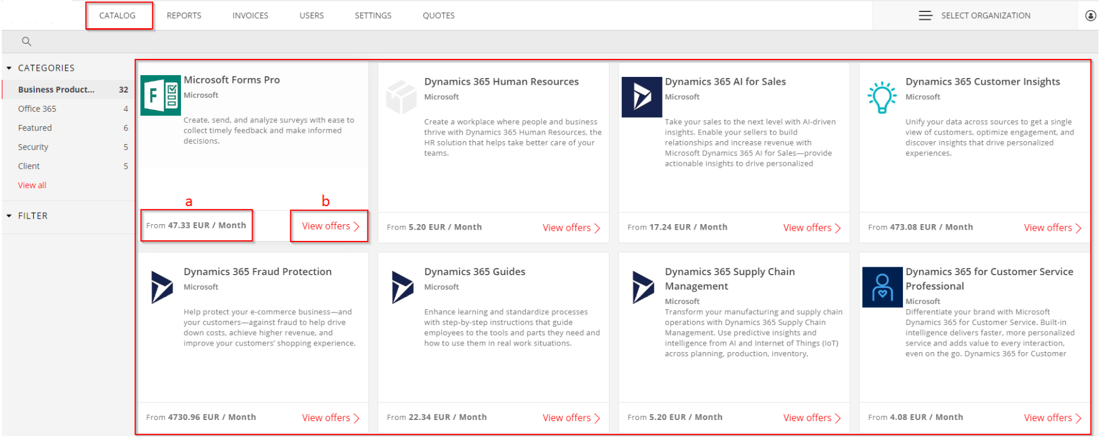Click the Dynamics 365 Human Resources box icon
The height and width of the screenshot is (441, 1099).
[x=401, y=97]
